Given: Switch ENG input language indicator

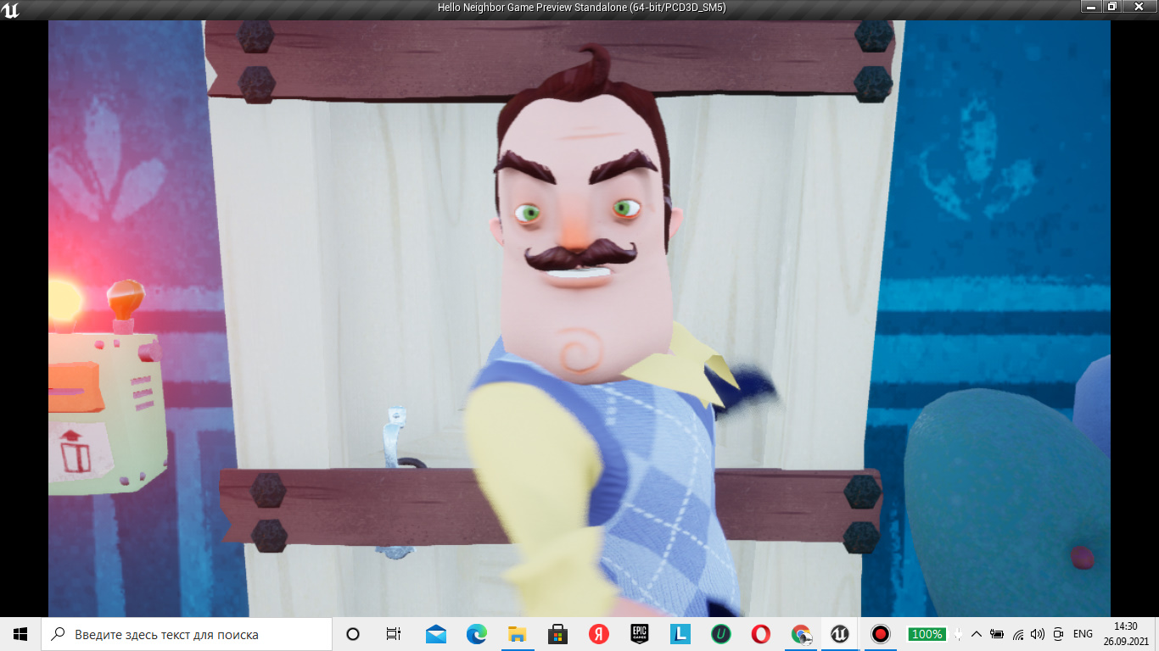Looking at the screenshot, I should (x=1083, y=634).
